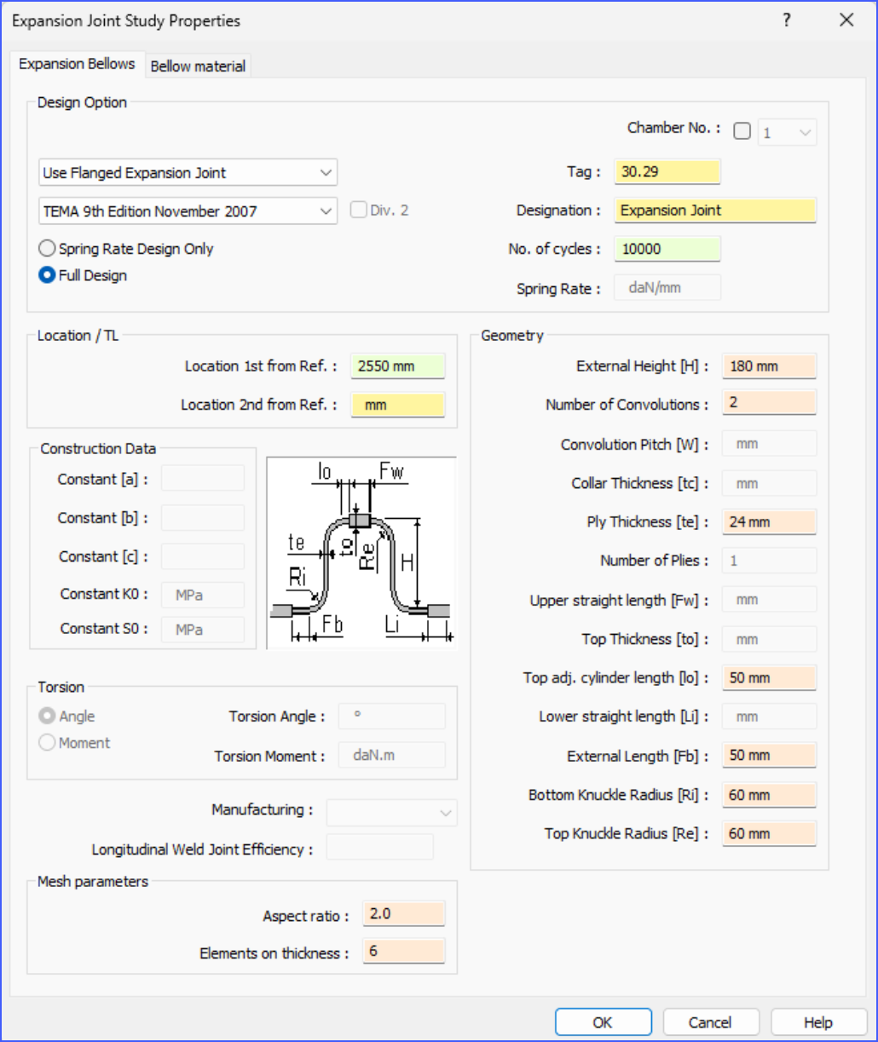Select the Ply Thickness [te] input
This screenshot has width=878, height=1042.
coord(769,522)
